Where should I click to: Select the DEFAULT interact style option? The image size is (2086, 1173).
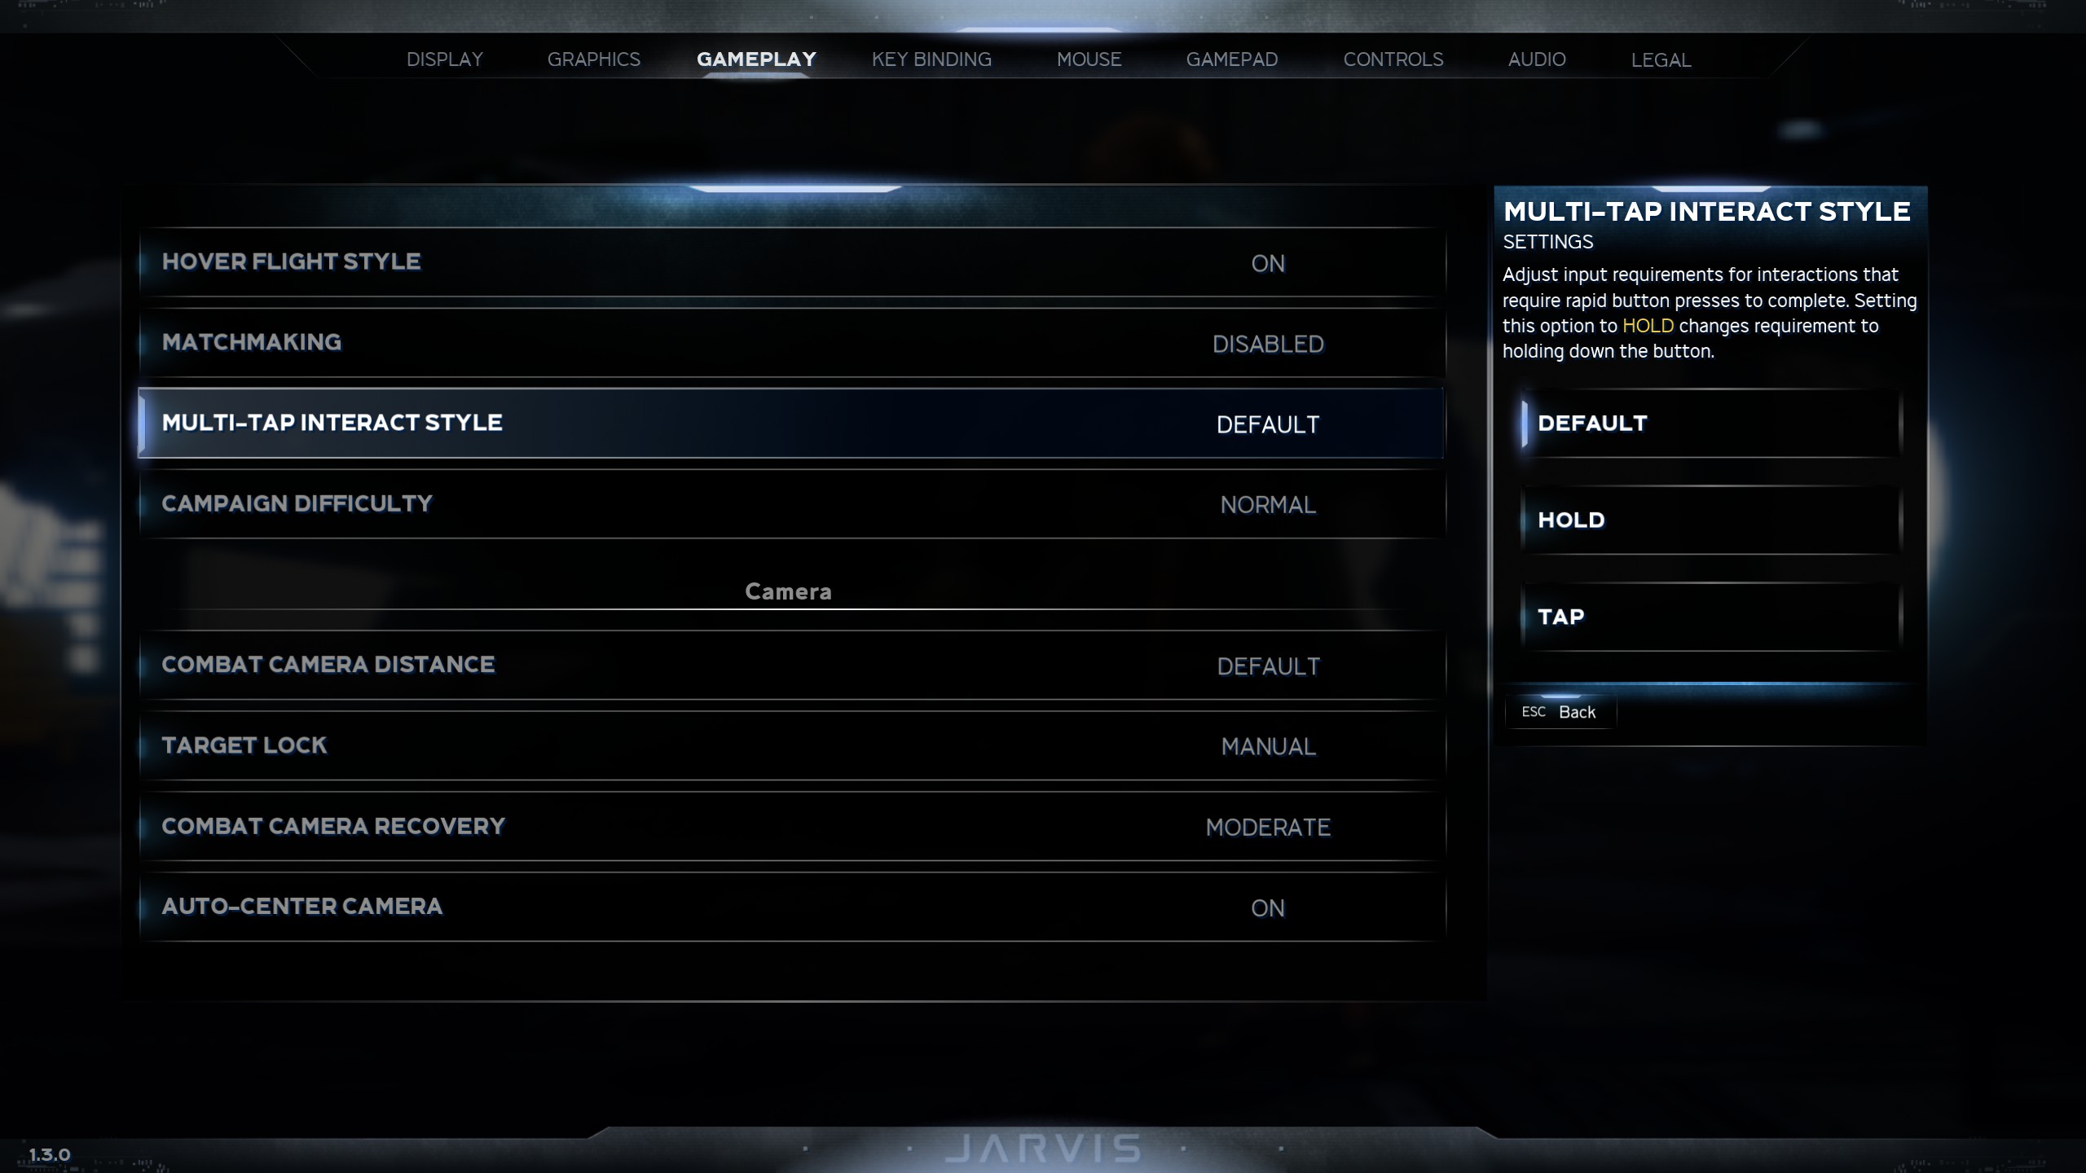1711,424
